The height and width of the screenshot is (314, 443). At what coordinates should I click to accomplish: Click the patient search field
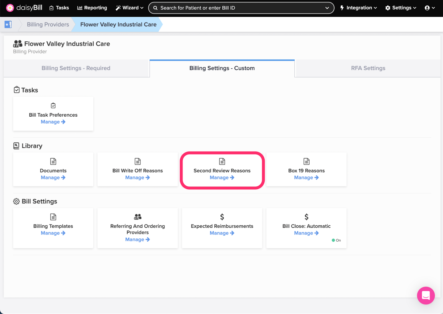tap(241, 8)
